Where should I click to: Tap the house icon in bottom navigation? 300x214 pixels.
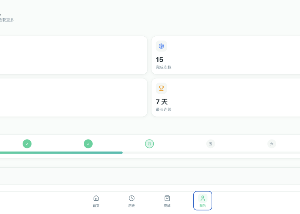click(x=96, y=198)
